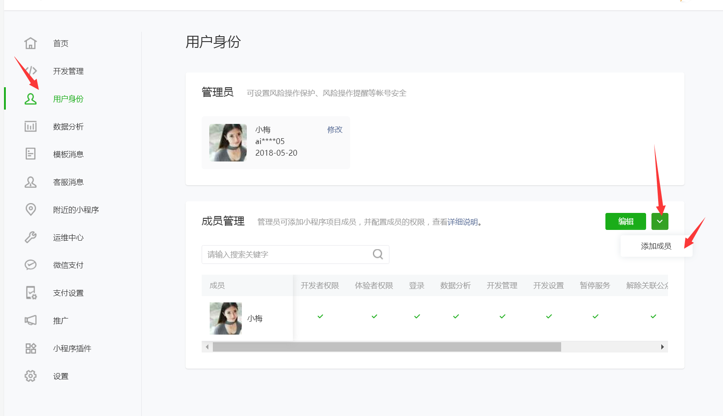Viewport: 723px width, 416px height.
Task: Click the 体验者权限 column header
Action: (x=374, y=285)
